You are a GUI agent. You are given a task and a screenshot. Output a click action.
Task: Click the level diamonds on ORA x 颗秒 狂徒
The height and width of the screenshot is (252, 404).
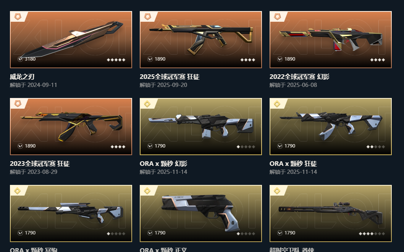click(376, 147)
